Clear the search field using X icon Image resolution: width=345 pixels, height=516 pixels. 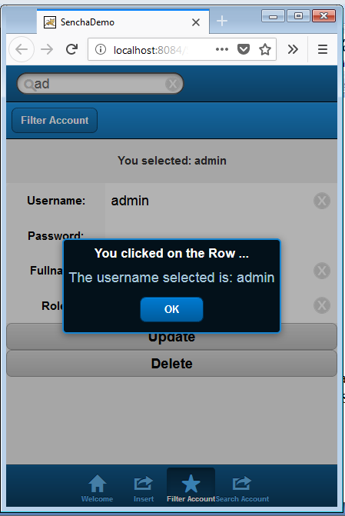173,84
